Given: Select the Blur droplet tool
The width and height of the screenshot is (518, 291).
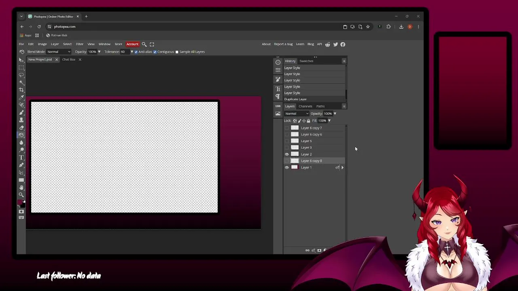Looking at the screenshot, I should [21, 142].
